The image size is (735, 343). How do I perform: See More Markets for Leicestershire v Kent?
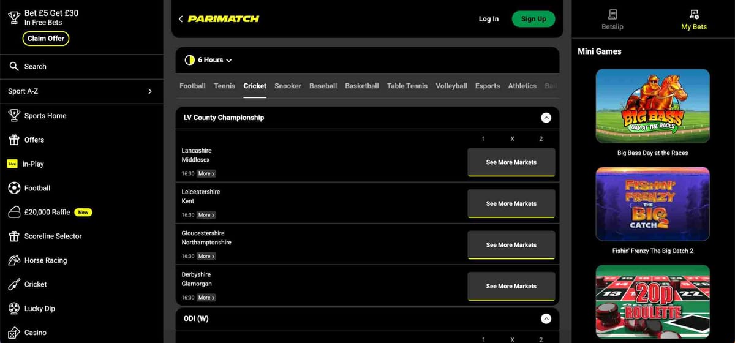(511, 203)
